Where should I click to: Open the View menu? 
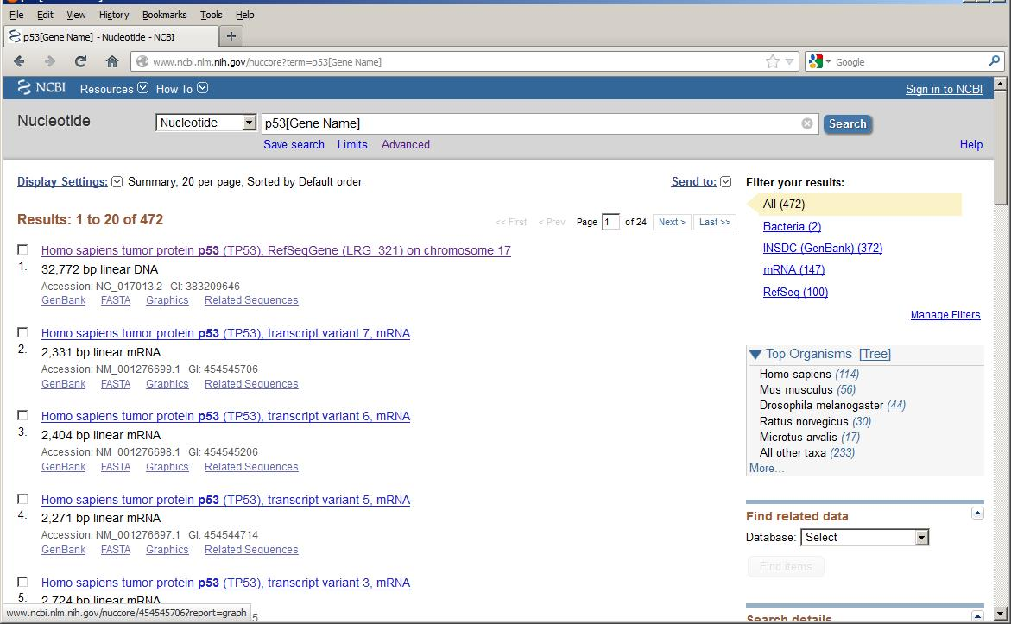click(76, 14)
